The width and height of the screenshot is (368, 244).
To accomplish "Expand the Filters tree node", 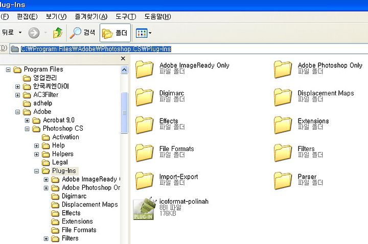I will (x=46, y=238).
